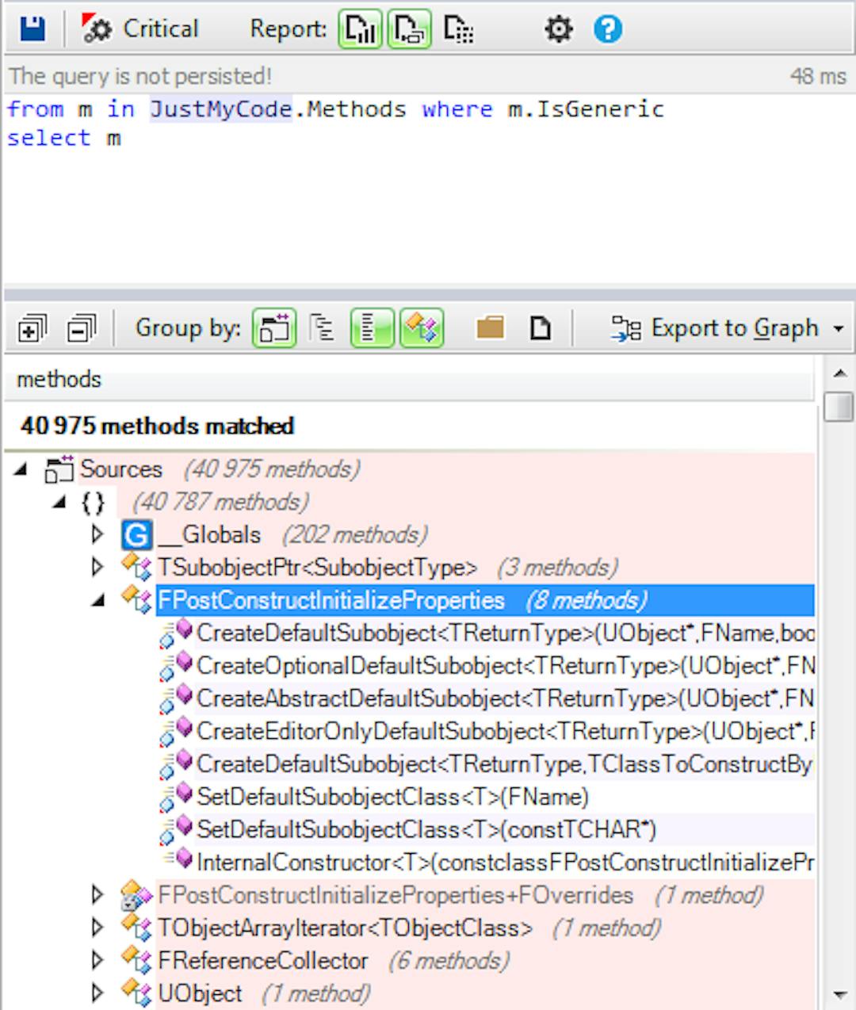This screenshot has height=1010, width=856.
Task: Collapse the FPostConstructInitializeProperties node
Action: tap(97, 600)
